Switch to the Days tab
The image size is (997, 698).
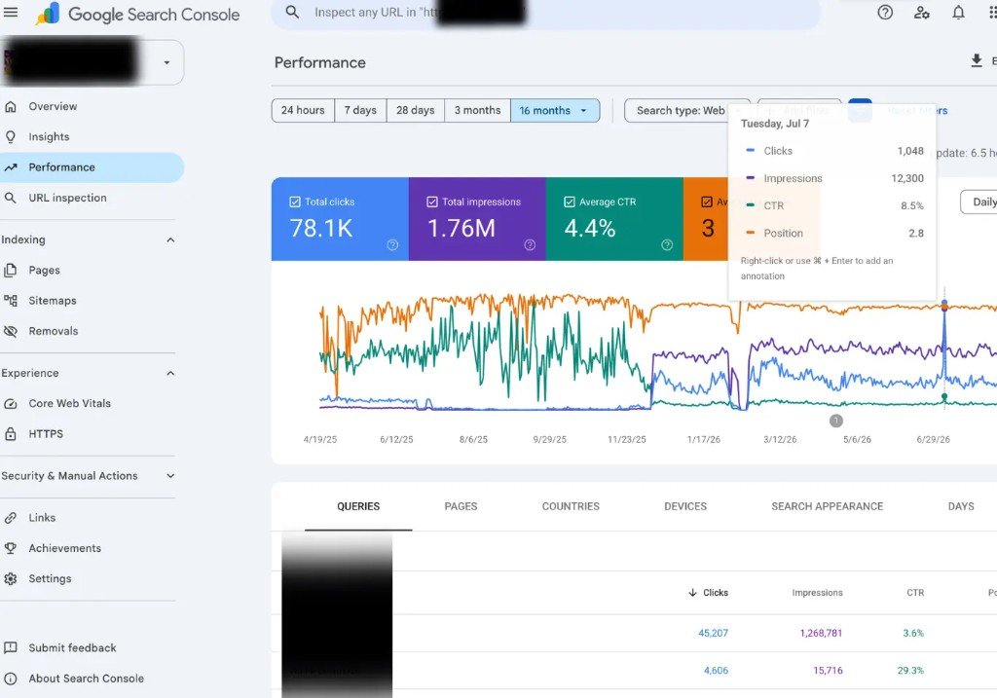click(960, 506)
